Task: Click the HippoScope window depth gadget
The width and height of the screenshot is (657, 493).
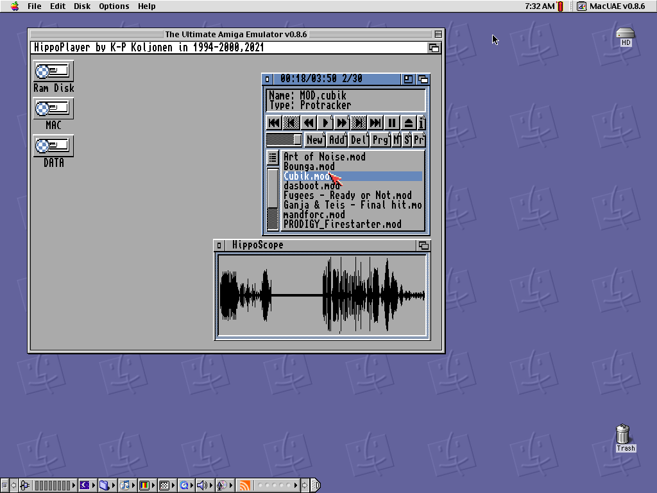Action: pyautogui.click(x=423, y=245)
